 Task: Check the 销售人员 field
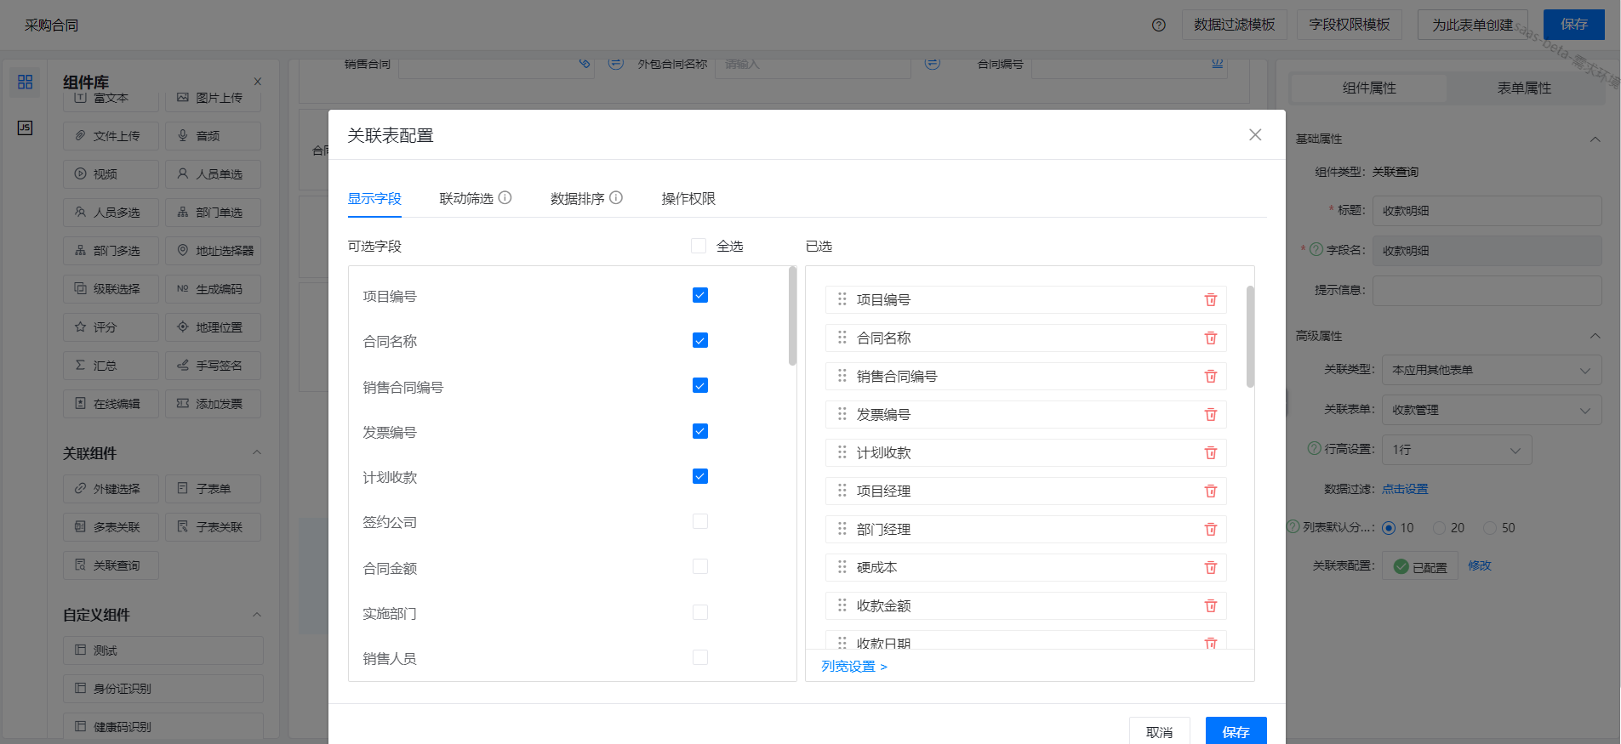[x=700, y=657]
